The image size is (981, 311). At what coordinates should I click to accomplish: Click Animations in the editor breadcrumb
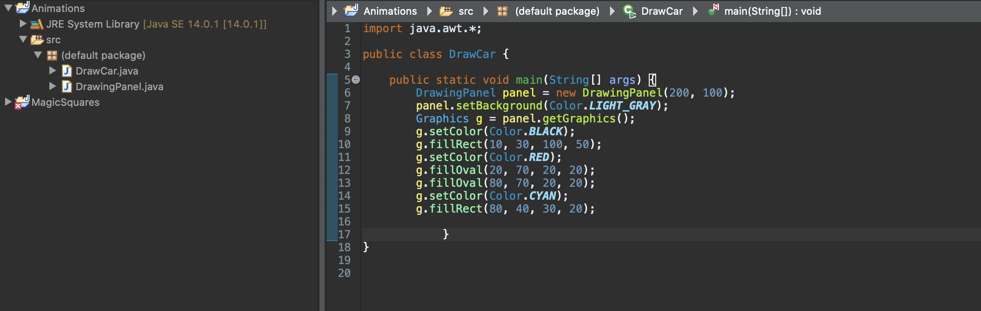click(390, 11)
